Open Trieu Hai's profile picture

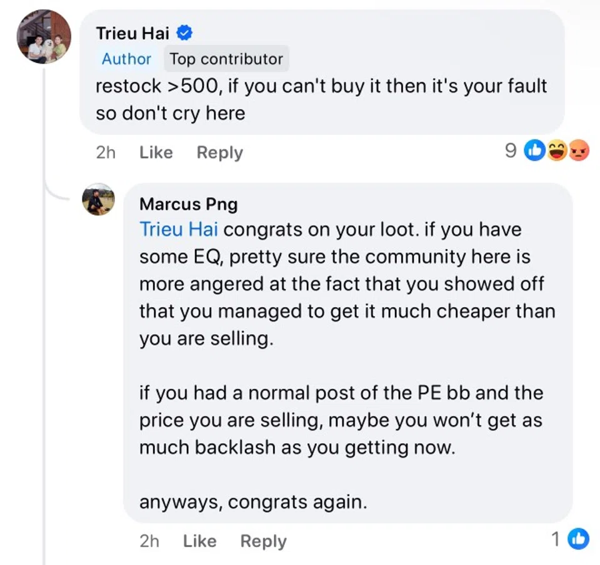pyautogui.click(x=44, y=37)
